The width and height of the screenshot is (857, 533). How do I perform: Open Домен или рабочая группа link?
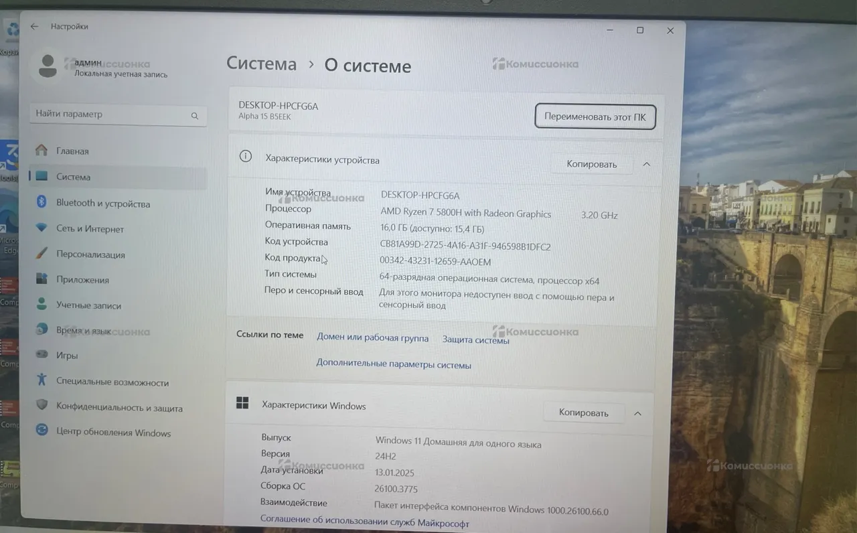point(372,338)
